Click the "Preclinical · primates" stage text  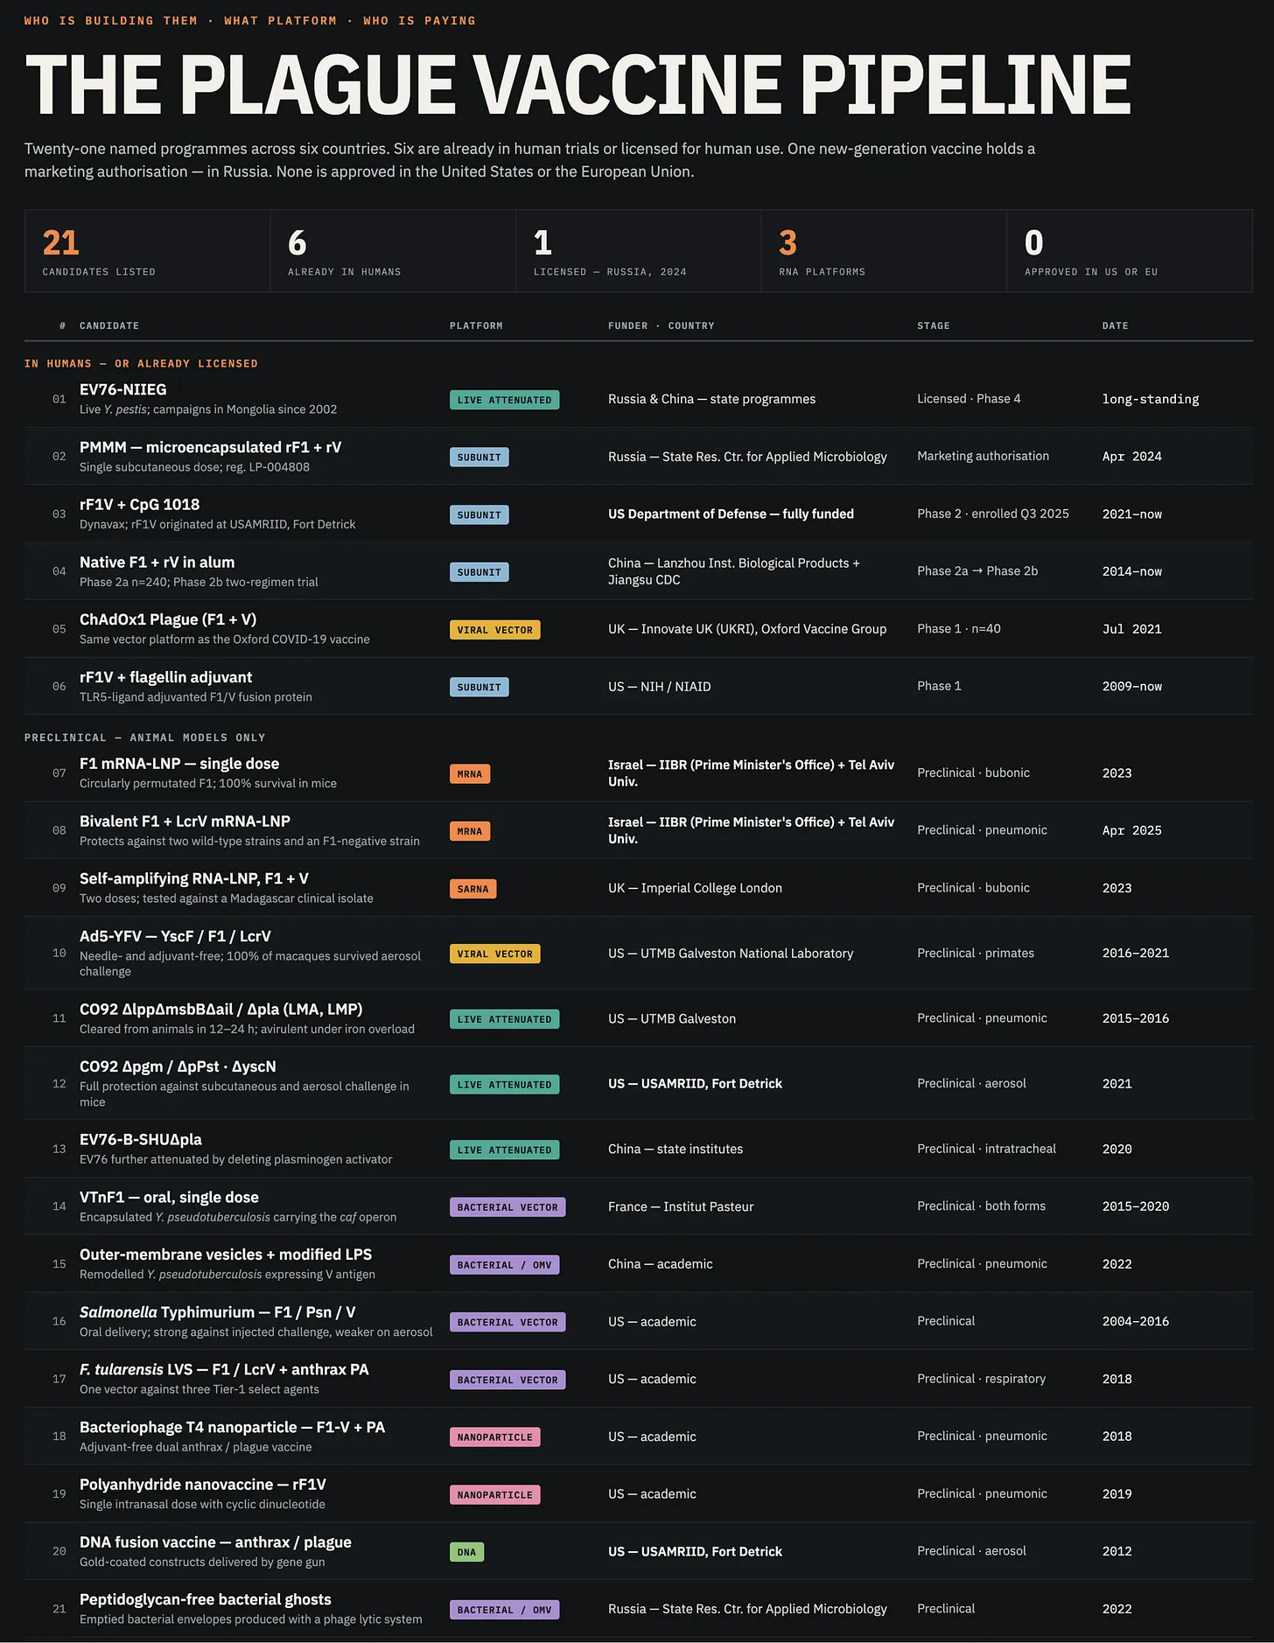(976, 954)
